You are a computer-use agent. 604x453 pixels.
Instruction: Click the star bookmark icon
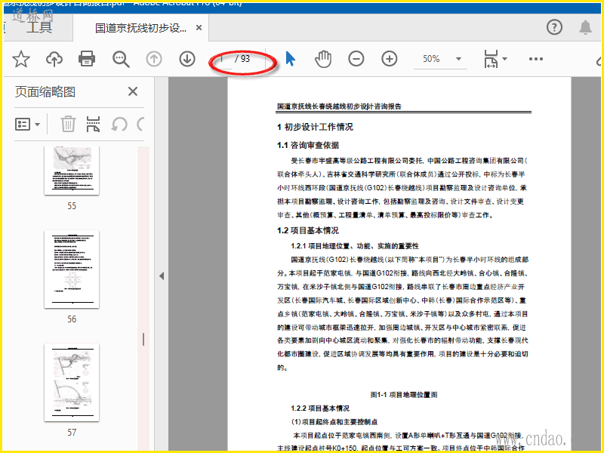pyautogui.click(x=20, y=59)
